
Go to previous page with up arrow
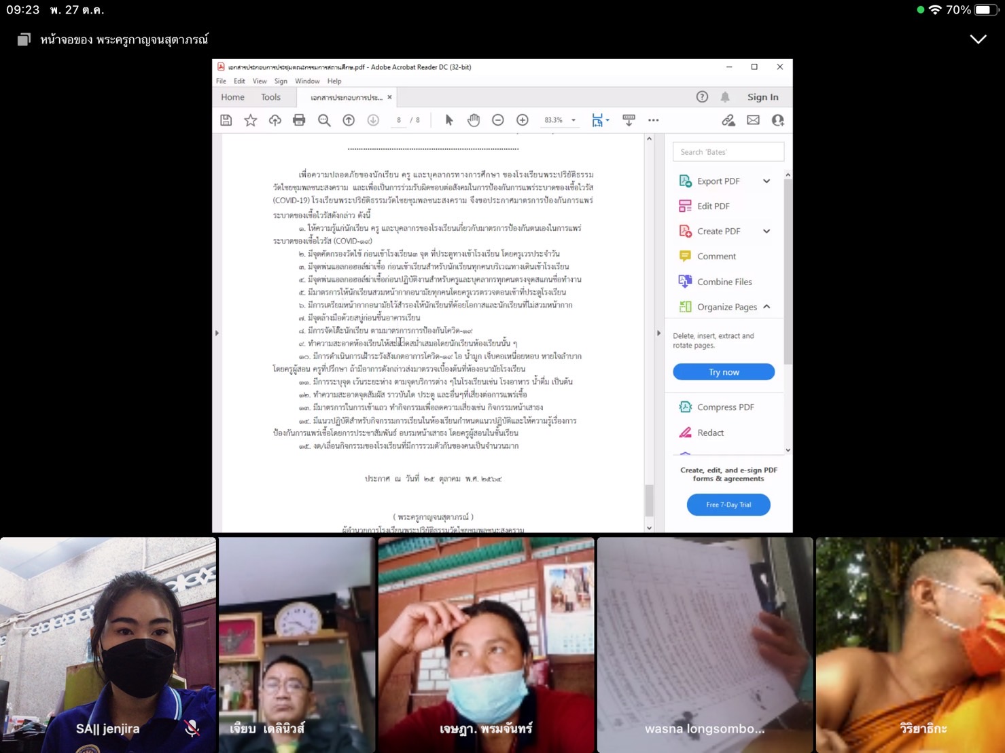349,120
